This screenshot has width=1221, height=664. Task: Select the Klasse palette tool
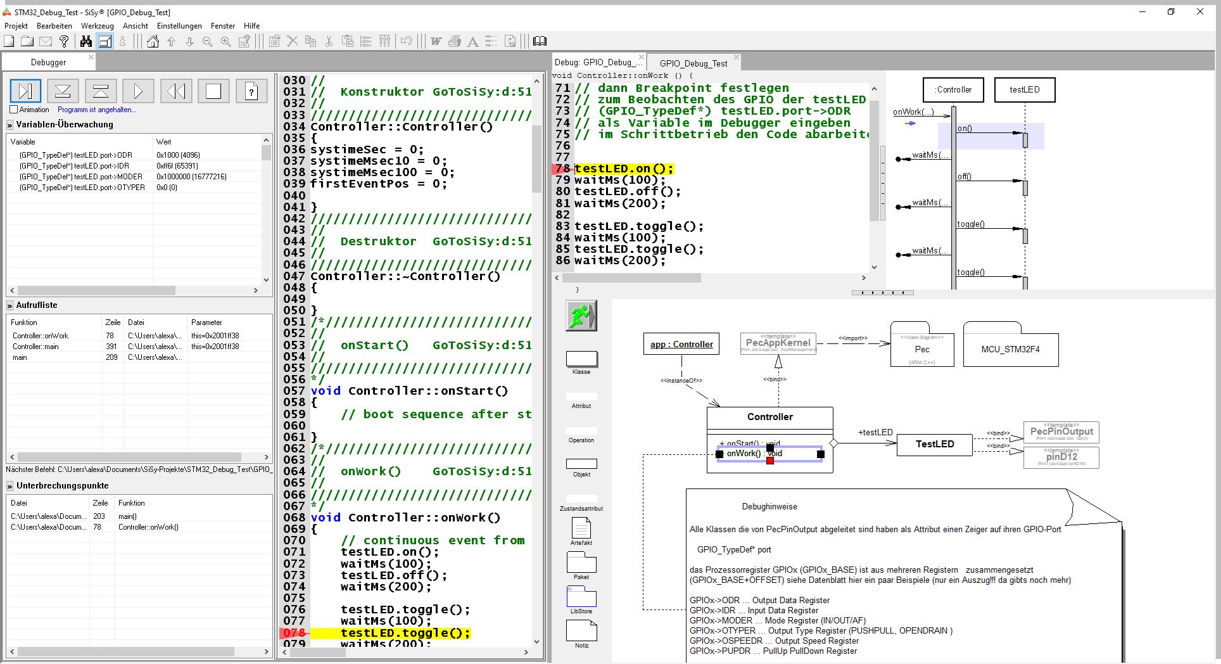pos(581,362)
